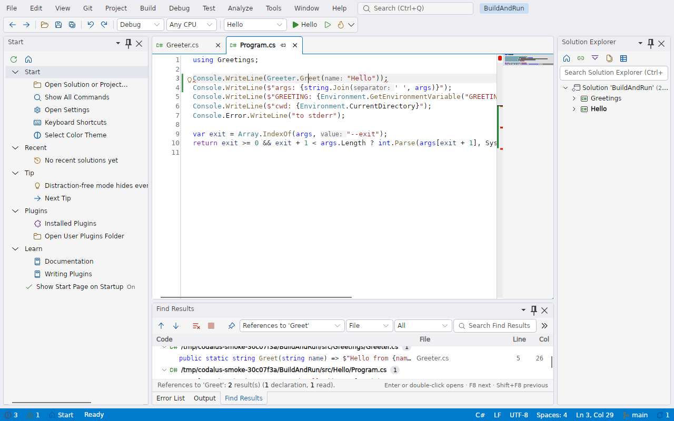Image resolution: width=674 pixels, height=421 pixels.
Task: Save the current file with the save icon
Action: [58, 25]
